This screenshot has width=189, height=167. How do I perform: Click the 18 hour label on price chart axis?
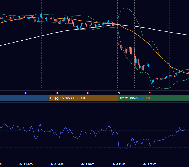click(88, 93)
